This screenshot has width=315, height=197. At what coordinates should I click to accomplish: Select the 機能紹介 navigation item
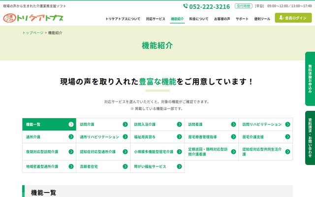[177, 19]
